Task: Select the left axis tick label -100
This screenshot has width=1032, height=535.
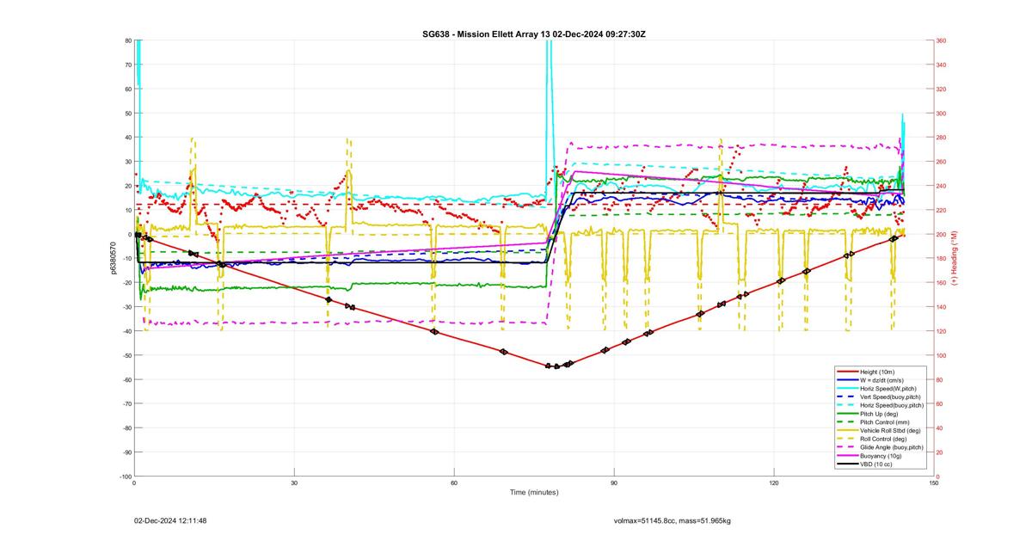Action: click(x=125, y=477)
